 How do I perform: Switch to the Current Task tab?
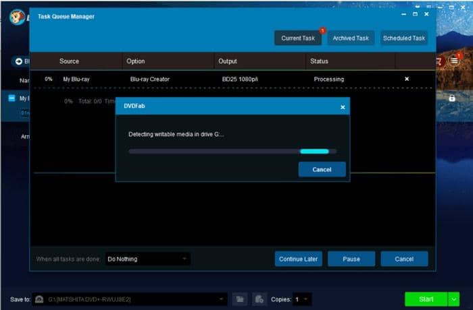(x=298, y=38)
